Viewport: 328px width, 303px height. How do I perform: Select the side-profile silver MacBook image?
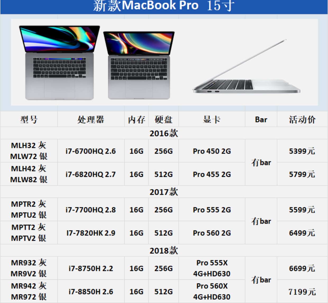[x=247, y=66]
